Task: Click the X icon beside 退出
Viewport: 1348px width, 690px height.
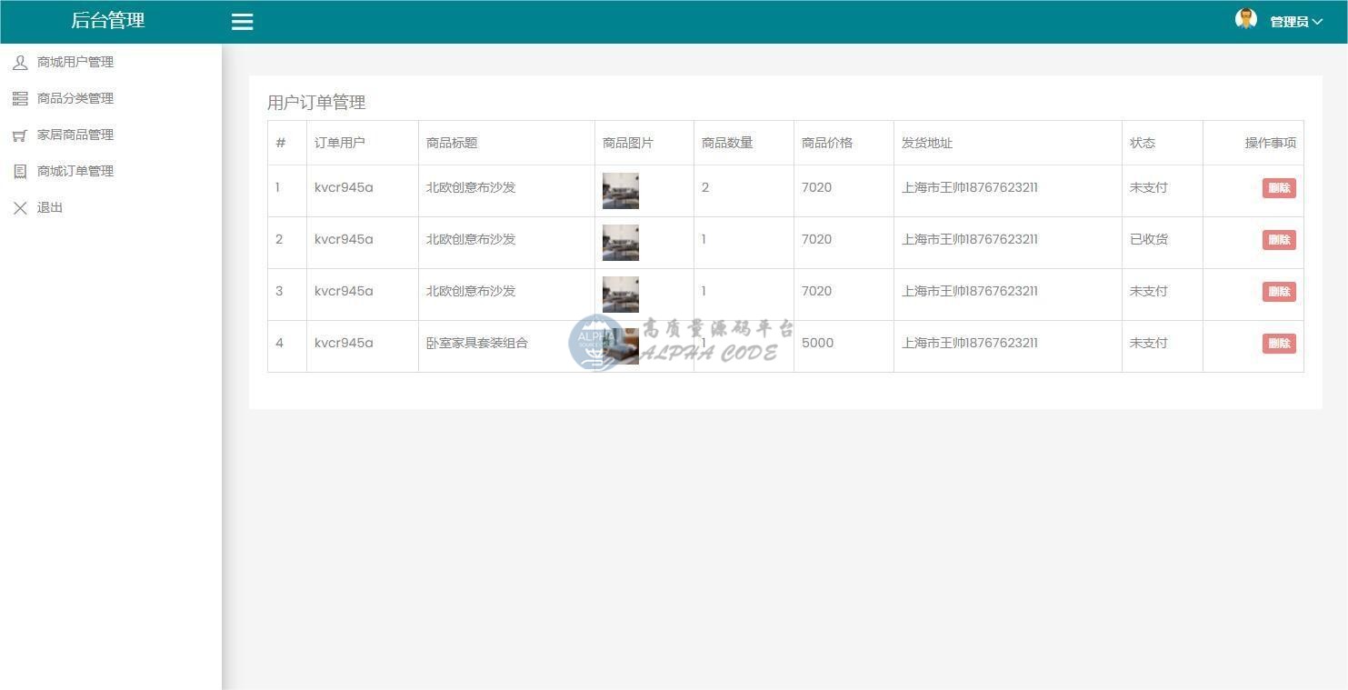Action: [20, 208]
